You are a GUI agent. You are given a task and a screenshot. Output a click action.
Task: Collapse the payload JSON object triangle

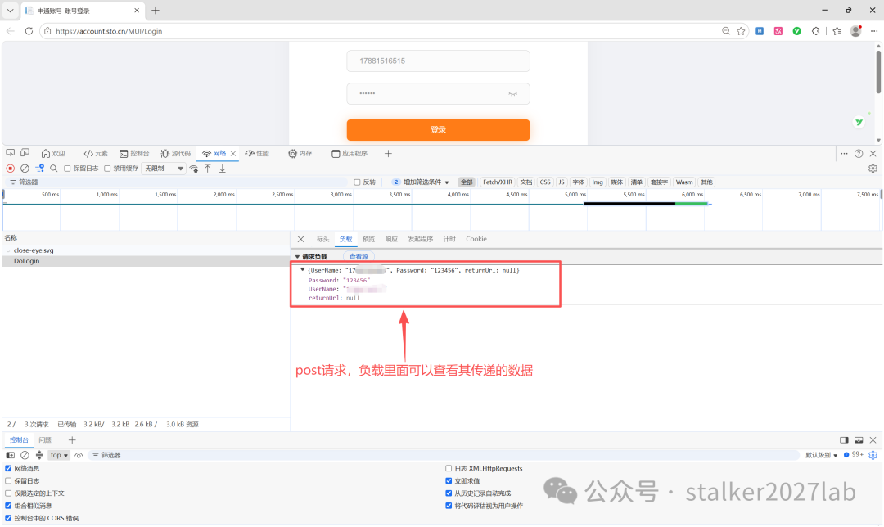(x=303, y=270)
